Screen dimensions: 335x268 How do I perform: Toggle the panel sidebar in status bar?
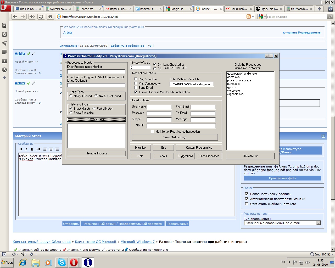(x=4, y=254)
